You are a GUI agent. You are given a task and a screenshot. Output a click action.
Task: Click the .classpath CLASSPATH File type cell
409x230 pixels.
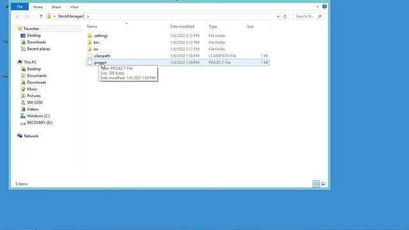click(x=222, y=56)
